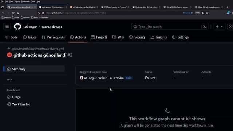
Task: Open the tools bookmarks folder
Action: 35,17
